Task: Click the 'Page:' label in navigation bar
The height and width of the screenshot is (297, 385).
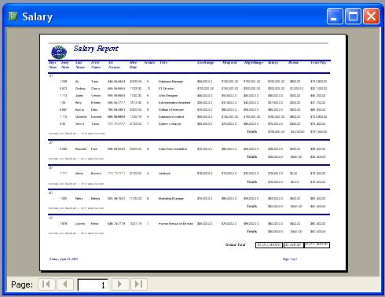Action: tap(22, 284)
